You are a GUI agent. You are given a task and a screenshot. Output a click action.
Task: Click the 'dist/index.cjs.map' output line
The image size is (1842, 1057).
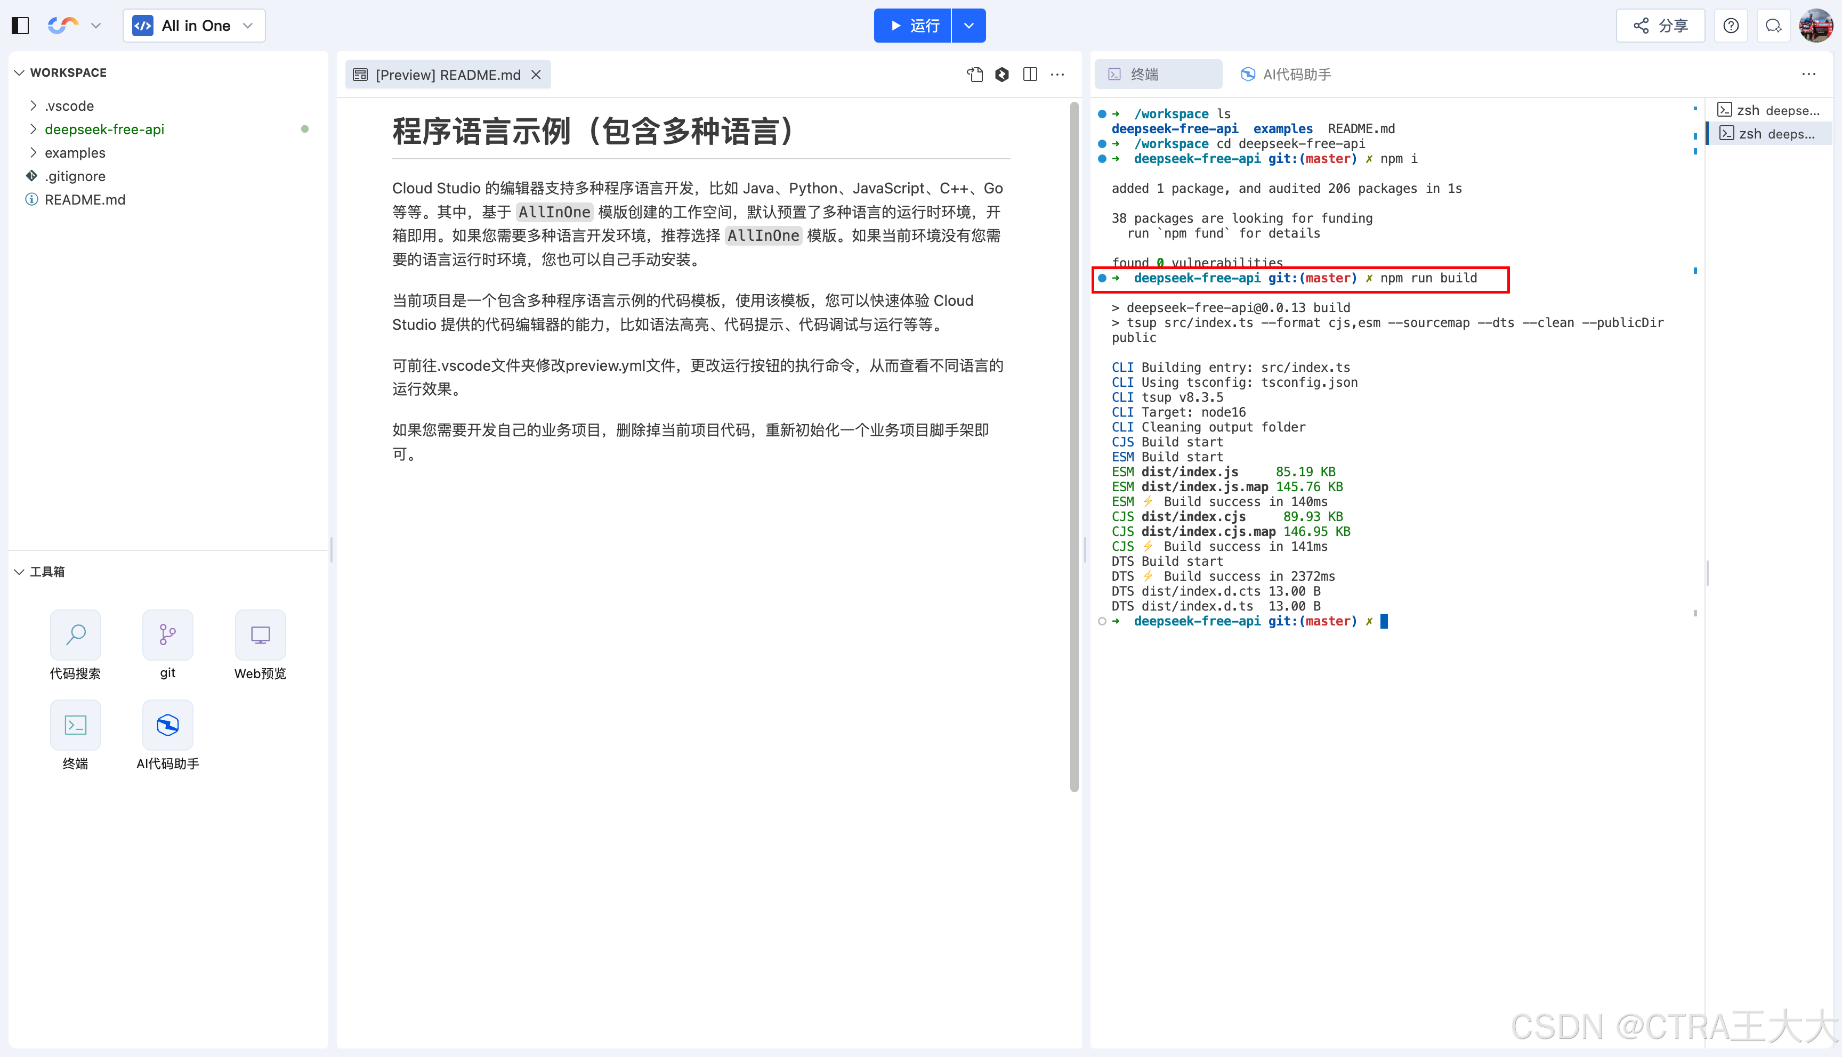pos(1231,531)
